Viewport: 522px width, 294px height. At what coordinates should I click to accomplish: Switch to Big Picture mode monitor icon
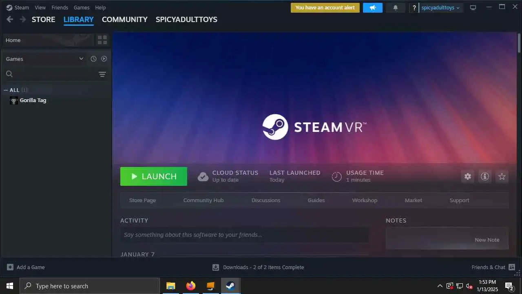coord(473,8)
